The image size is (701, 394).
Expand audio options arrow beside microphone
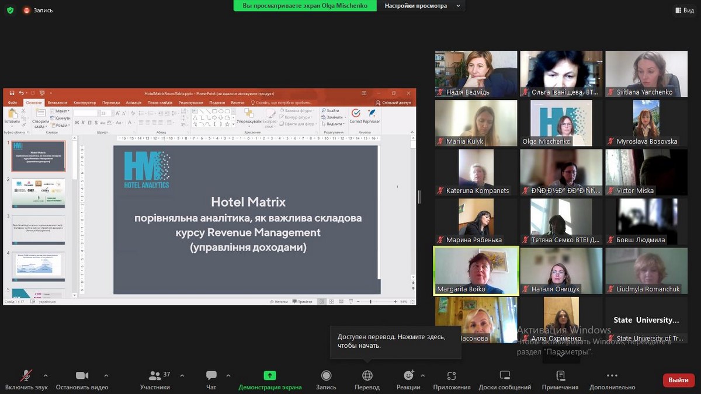click(x=46, y=375)
